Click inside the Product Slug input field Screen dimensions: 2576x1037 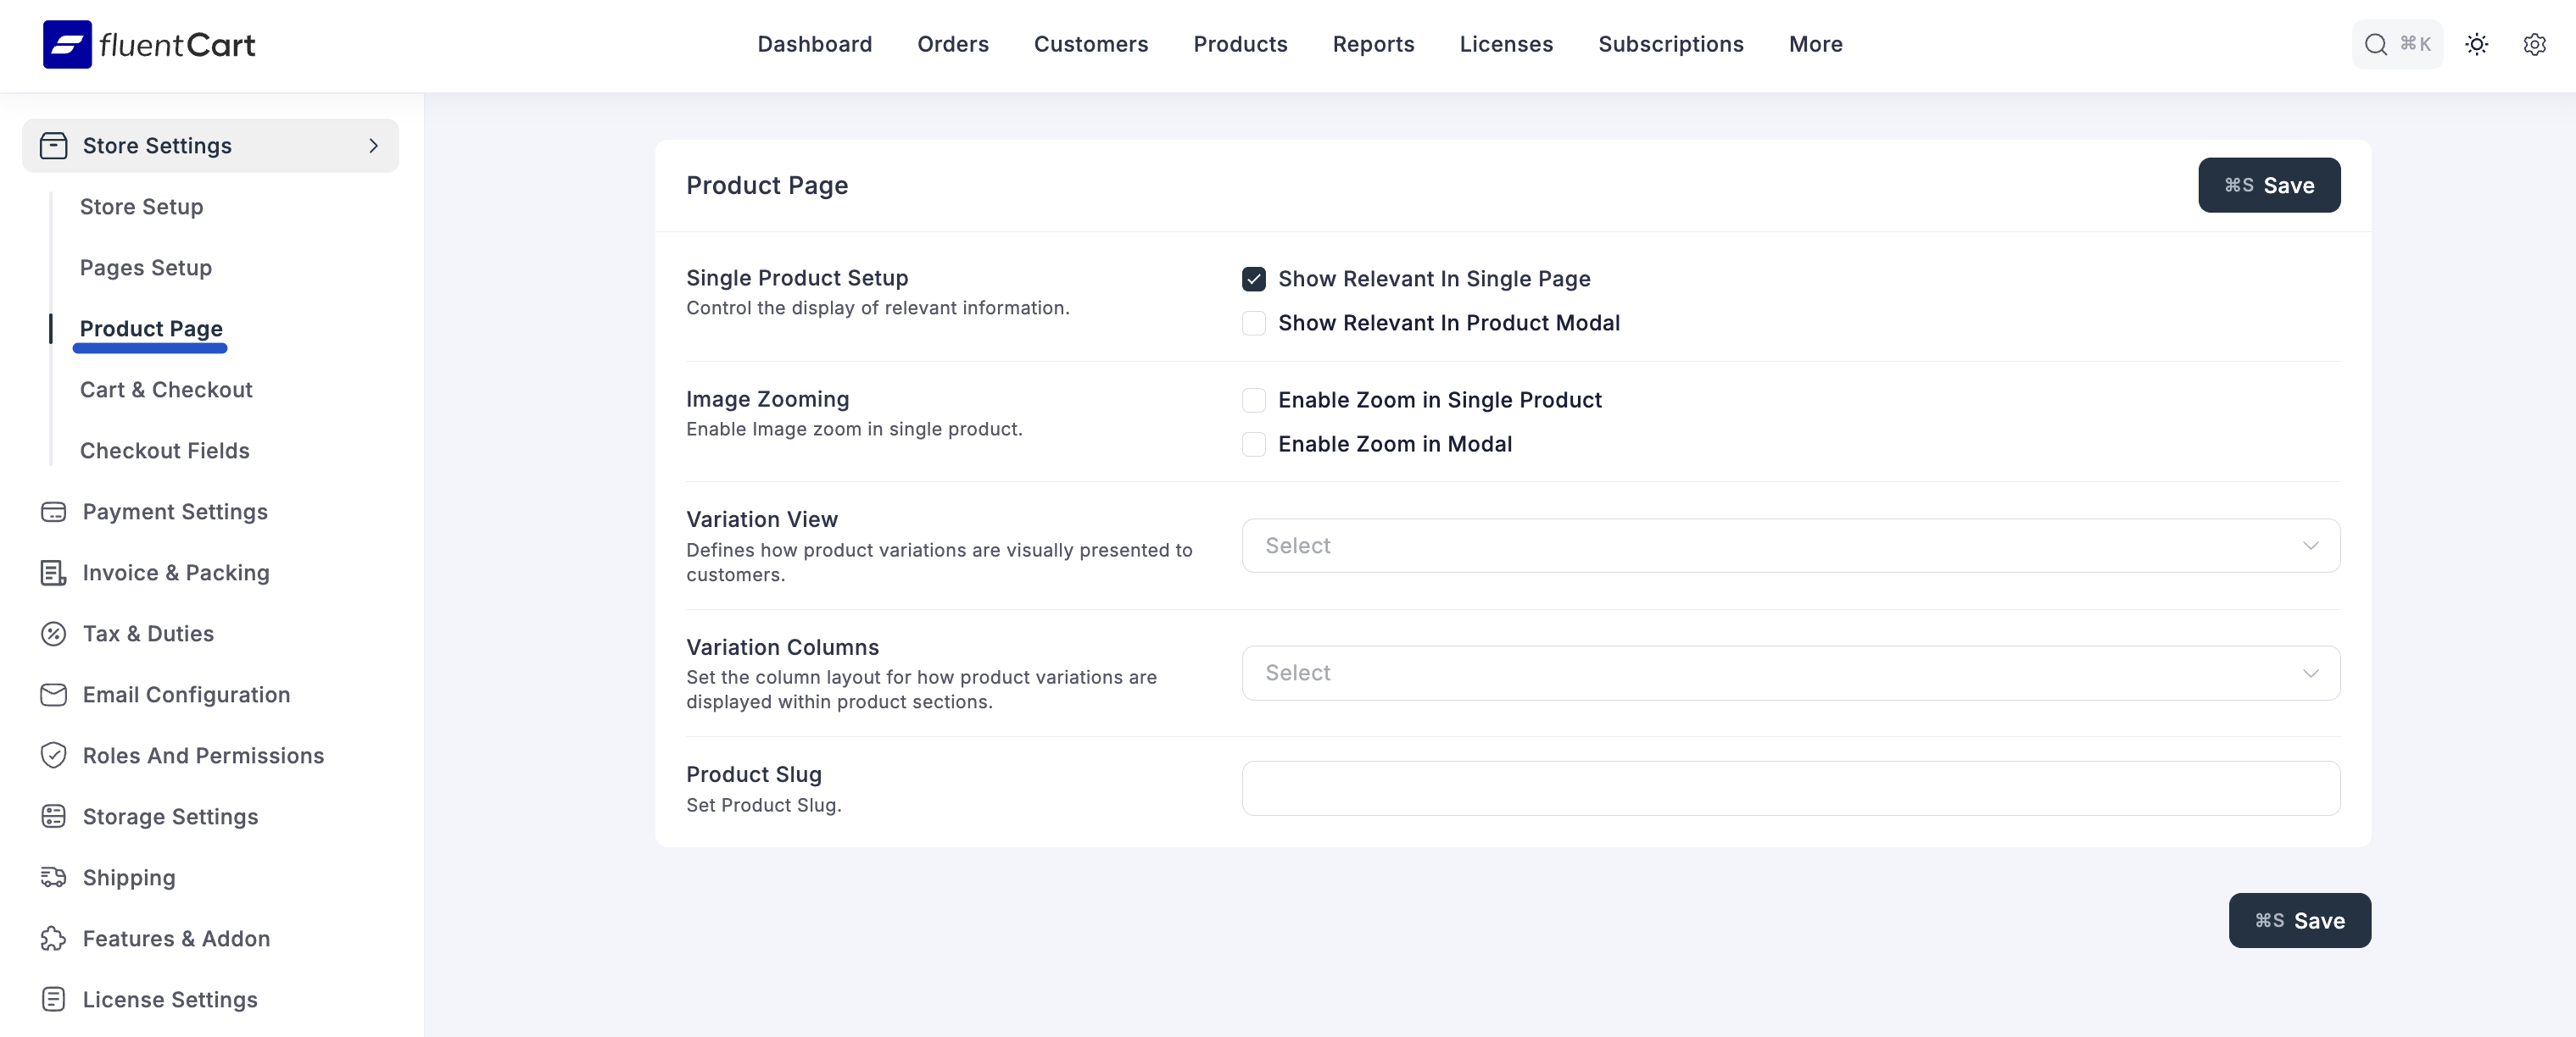[x=1790, y=788]
